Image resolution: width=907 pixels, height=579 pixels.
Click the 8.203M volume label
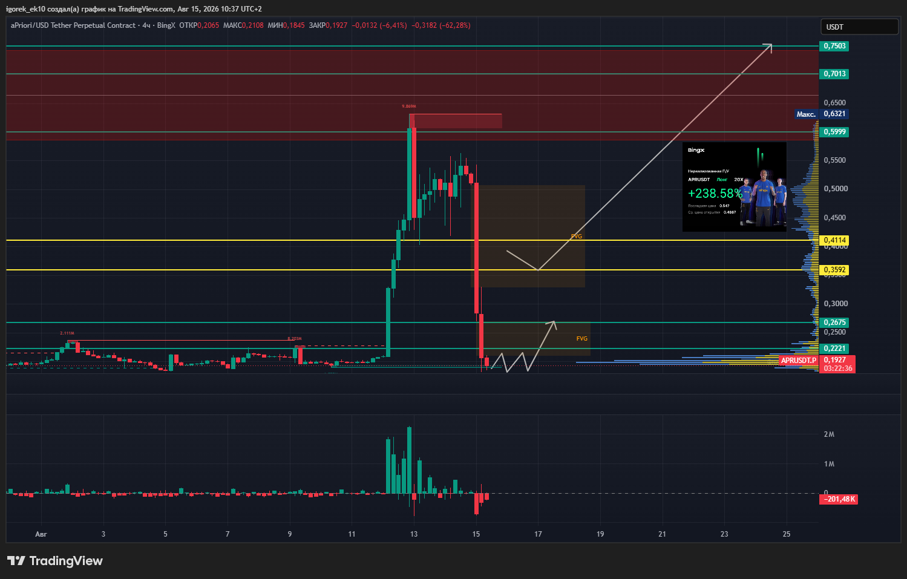click(294, 339)
